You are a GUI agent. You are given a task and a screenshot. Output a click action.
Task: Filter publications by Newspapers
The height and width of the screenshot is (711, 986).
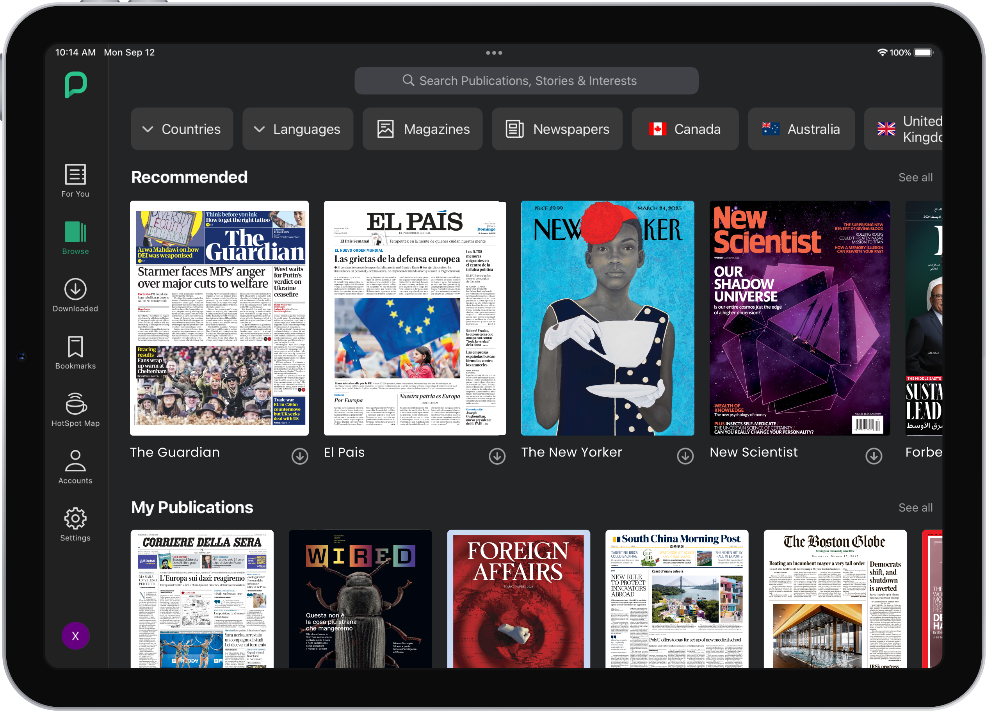click(x=558, y=129)
